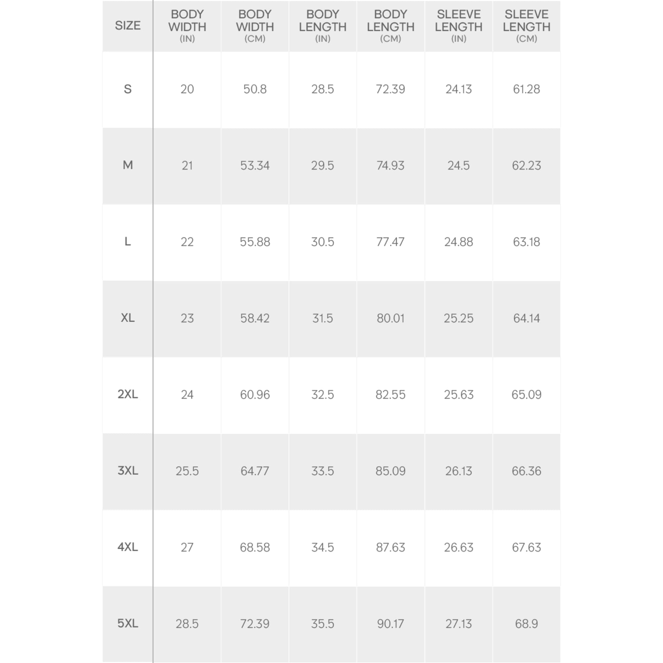The height and width of the screenshot is (663, 663).
Task: Click the 77.47 body length cell
Action: click(391, 242)
